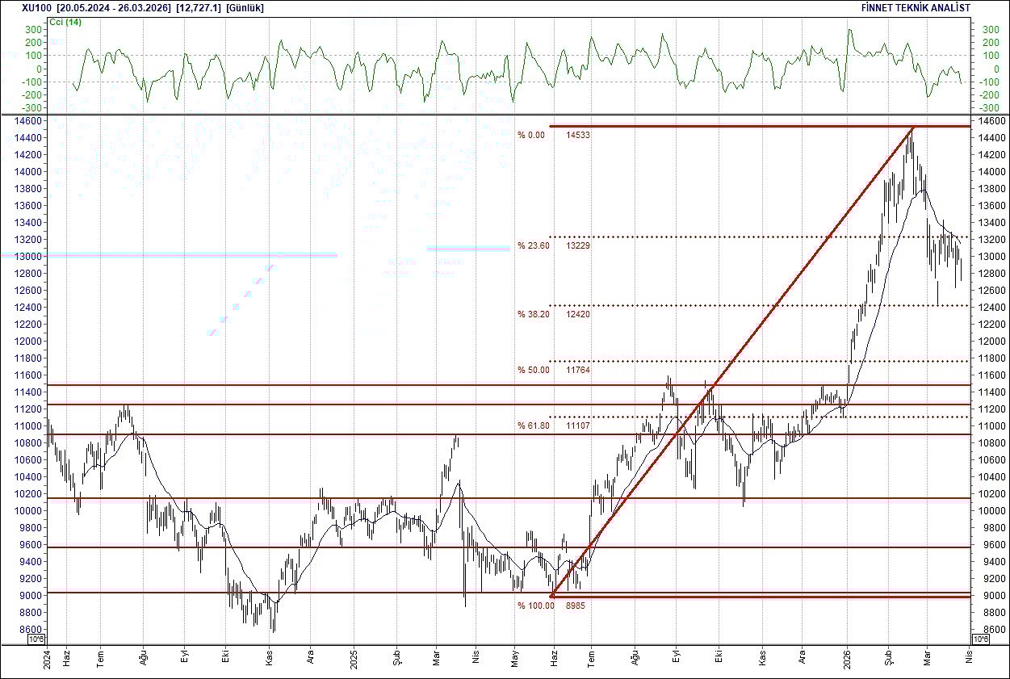Viewport: 1010px width, 679px height.
Task: Click the 10^6 volume scale label
Action: click(x=36, y=639)
